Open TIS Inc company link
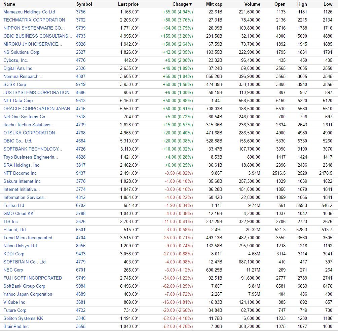The width and height of the screenshot is (338, 331). pyautogui.click(x=10, y=221)
